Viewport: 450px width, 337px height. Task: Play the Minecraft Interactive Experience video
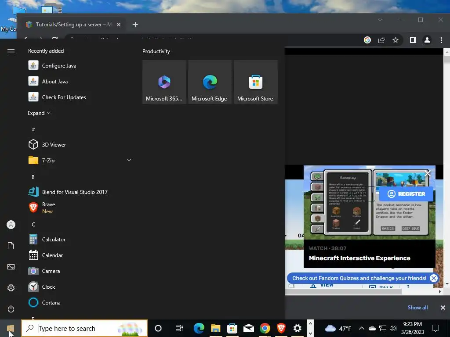pos(369,217)
